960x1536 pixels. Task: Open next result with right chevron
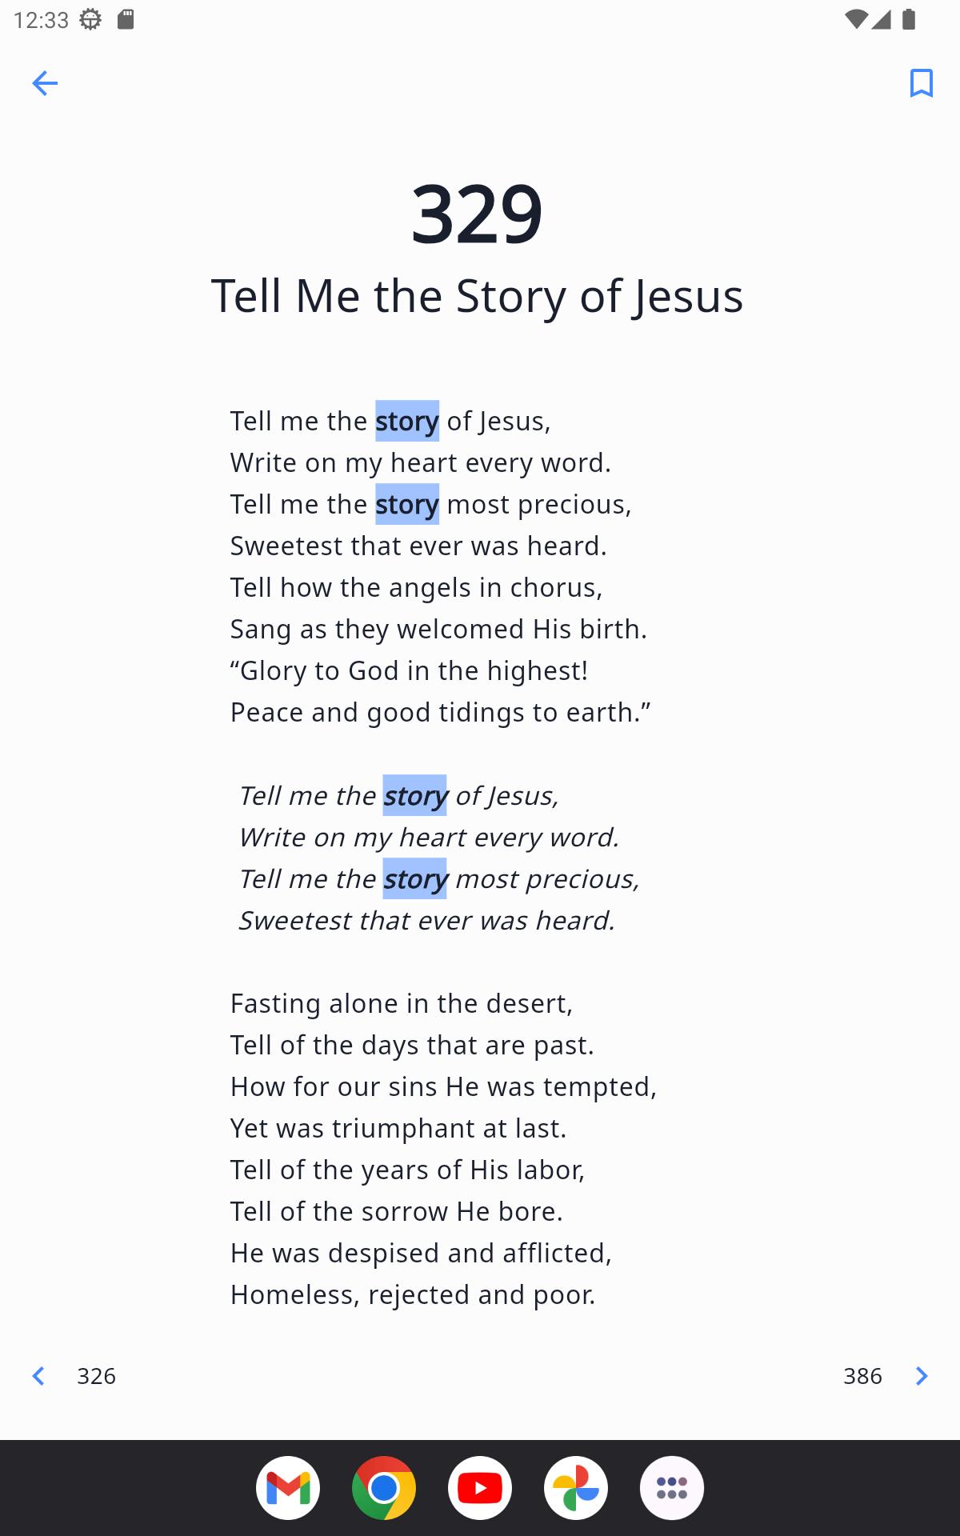point(922,1376)
